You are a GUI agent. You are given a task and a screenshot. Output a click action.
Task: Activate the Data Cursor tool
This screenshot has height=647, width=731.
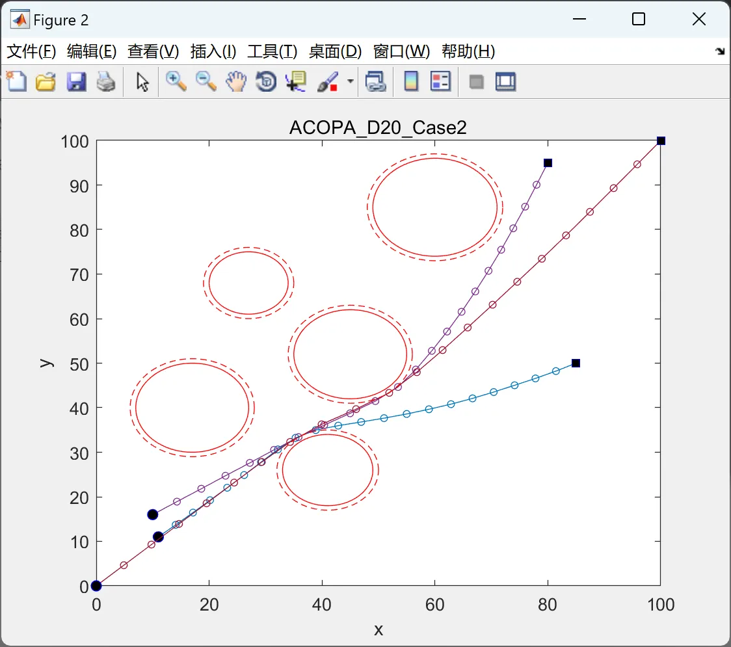point(296,81)
